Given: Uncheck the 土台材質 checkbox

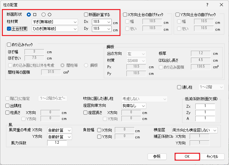Looking at the screenshot, I should (9, 29).
